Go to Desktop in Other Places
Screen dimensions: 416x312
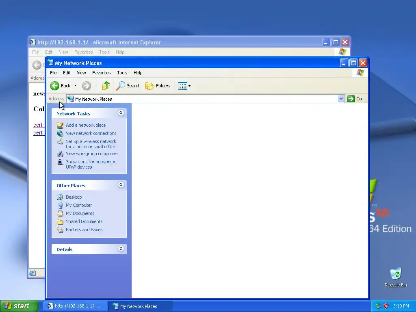(74, 197)
